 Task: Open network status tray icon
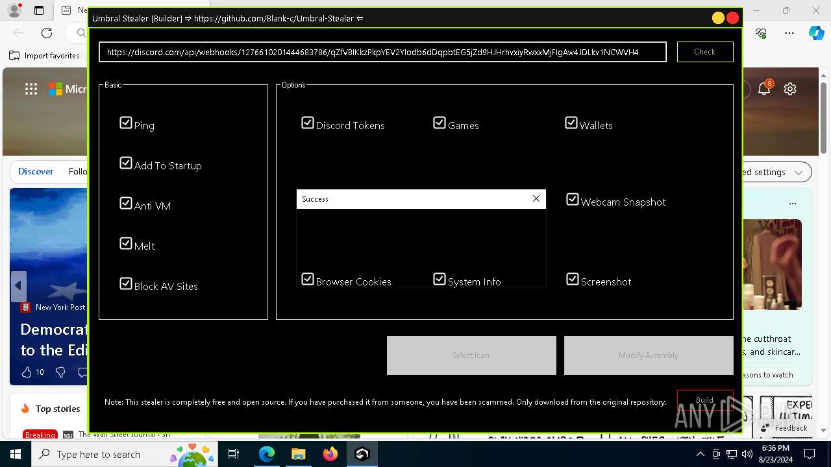(732, 454)
